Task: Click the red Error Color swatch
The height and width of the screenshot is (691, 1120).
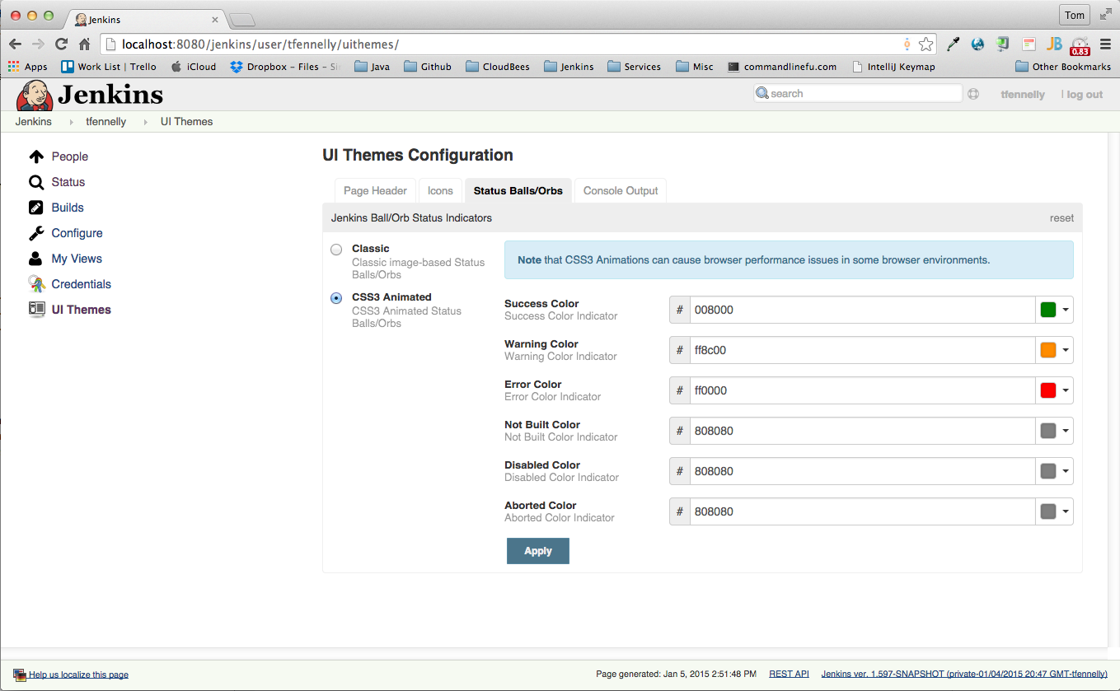Action: tap(1048, 390)
